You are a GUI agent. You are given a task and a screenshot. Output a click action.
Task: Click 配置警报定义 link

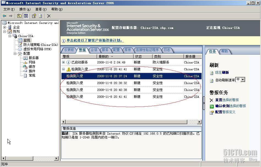225,112
